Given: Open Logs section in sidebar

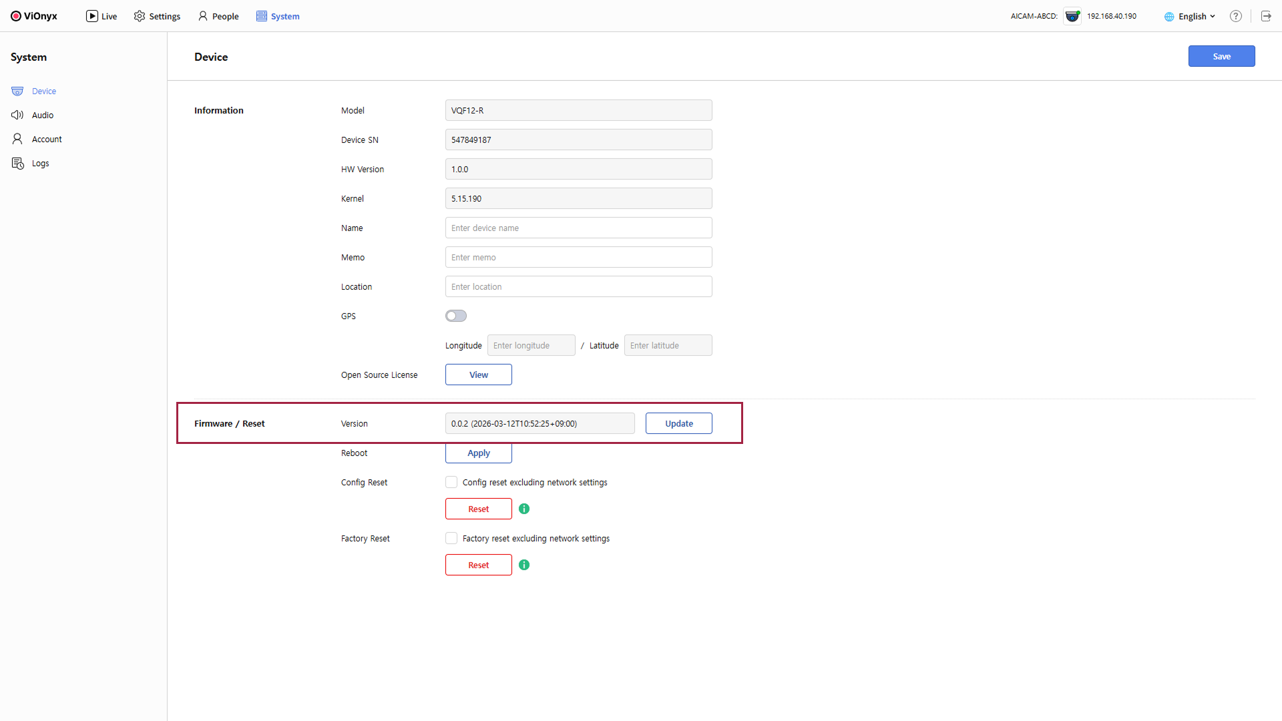Looking at the screenshot, I should [40, 164].
